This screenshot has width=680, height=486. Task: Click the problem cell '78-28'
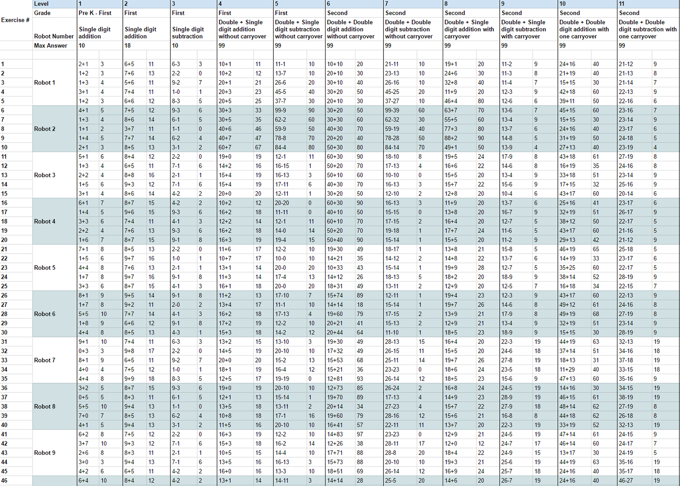[x=400, y=138]
